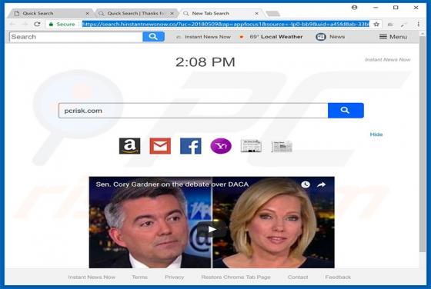This screenshot has width=431, height=289.
Task: Click the vertical page scrollbar
Action: click(x=423, y=144)
